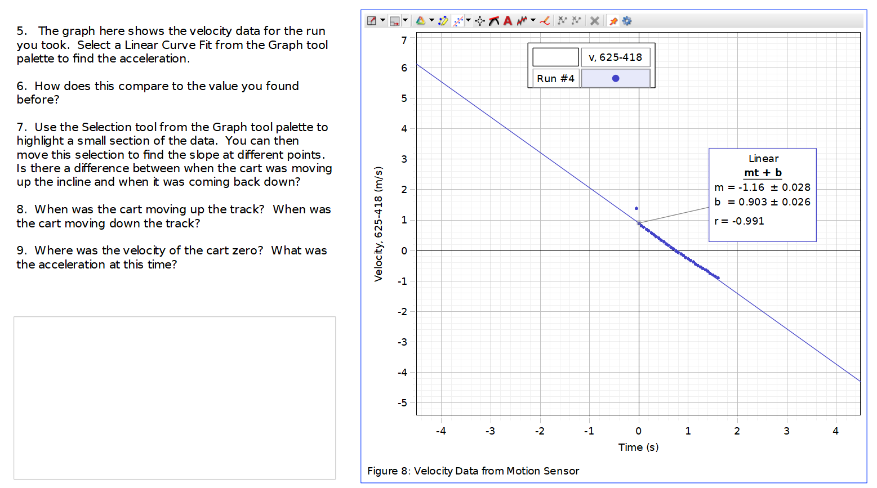Open the data run selector dropdown
Viewport: 877px width, 488px height.
coord(404,21)
